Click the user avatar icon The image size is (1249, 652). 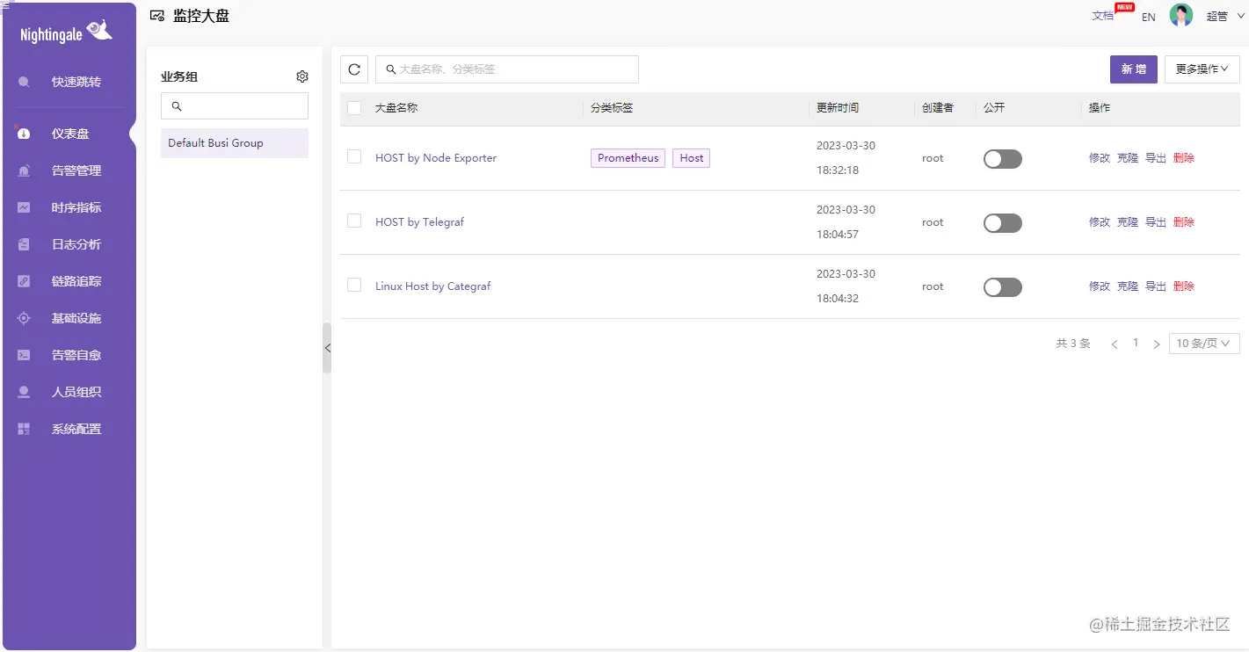pyautogui.click(x=1180, y=15)
